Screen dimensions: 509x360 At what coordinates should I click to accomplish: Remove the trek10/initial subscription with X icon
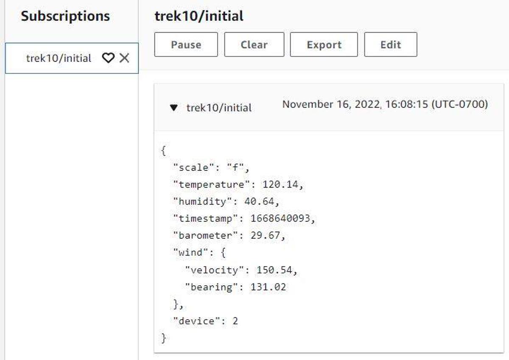tap(124, 58)
